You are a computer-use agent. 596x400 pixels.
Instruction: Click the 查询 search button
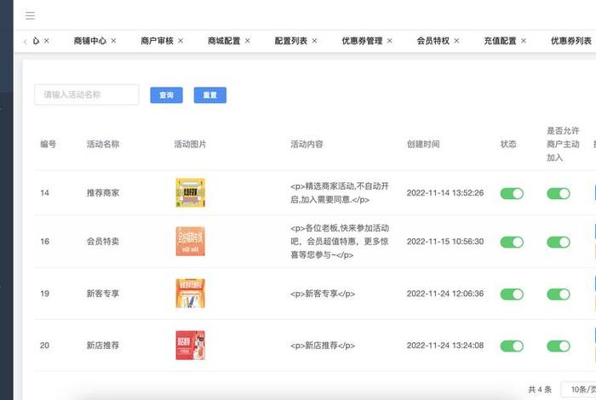click(167, 95)
